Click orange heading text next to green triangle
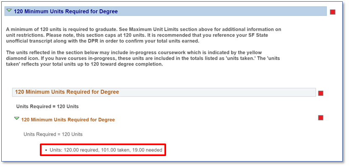The image size is (349, 167). [68, 120]
